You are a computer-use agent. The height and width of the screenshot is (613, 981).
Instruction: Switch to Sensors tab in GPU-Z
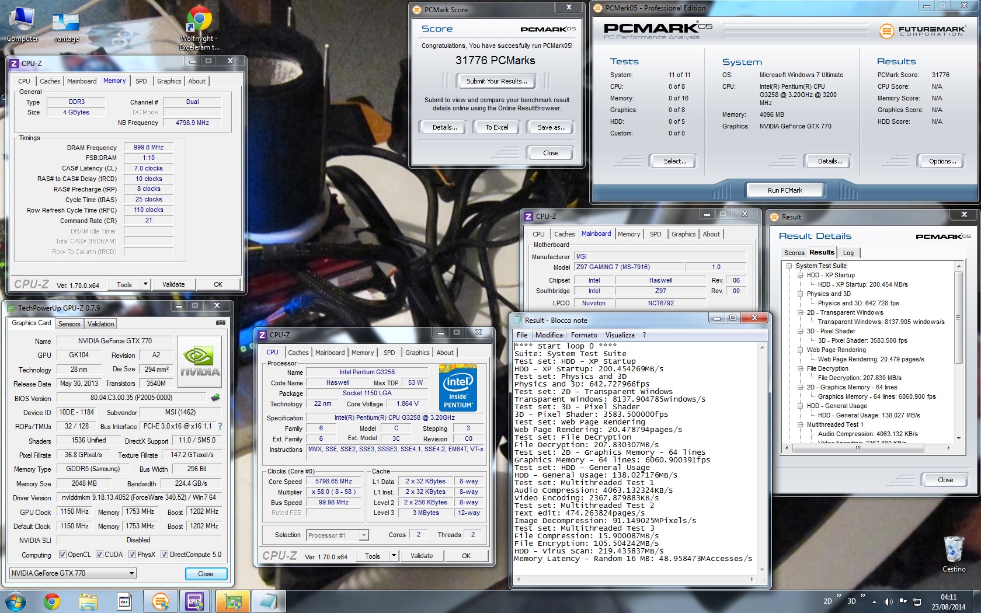pyautogui.click(x=69, y=324)
